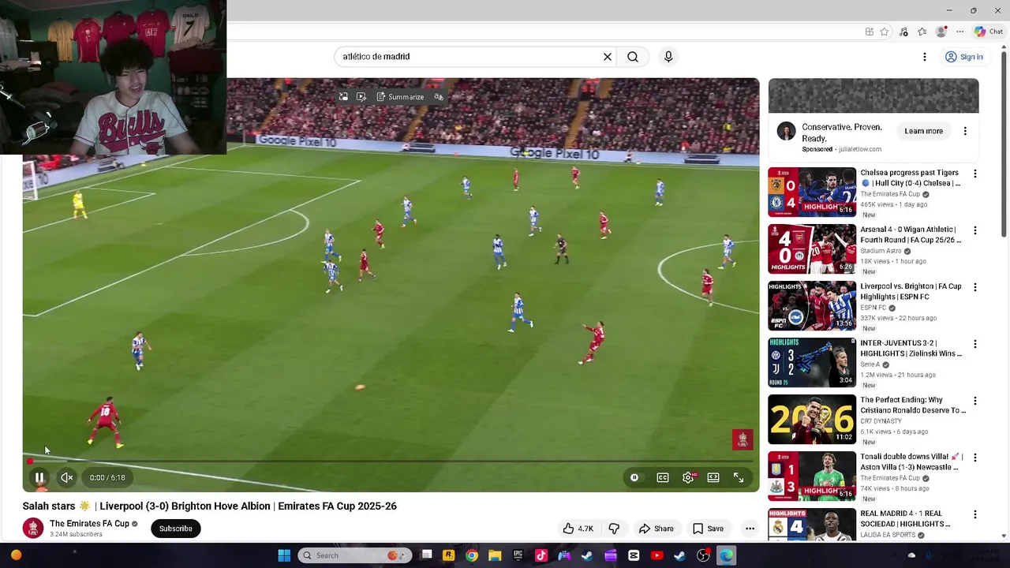Screen dimensions: 1010x568
Task: Click the translate icon on video overlay
Action: 439,97
